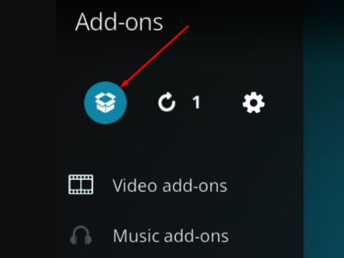Click the Add-ons heading text
This screenshot has height=258, width=344.
(x=119, y=22)
